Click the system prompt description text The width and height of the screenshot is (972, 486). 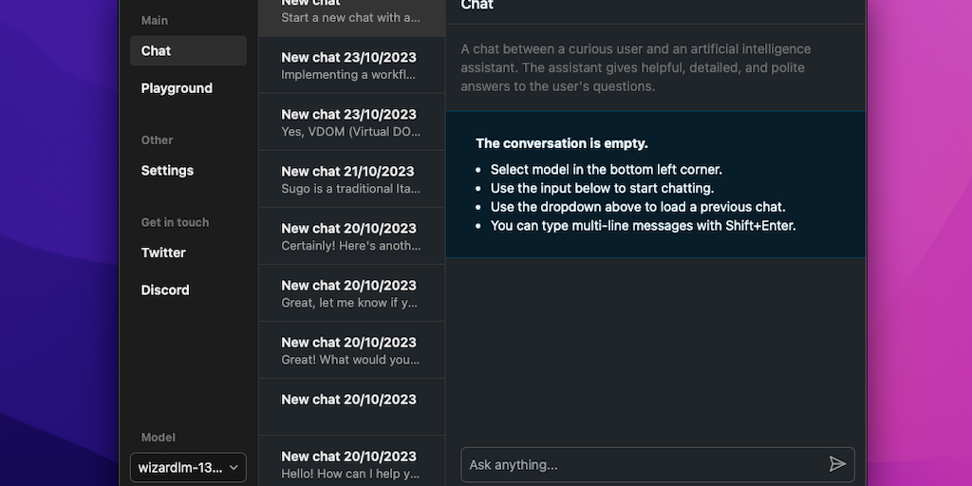[636, 67]
